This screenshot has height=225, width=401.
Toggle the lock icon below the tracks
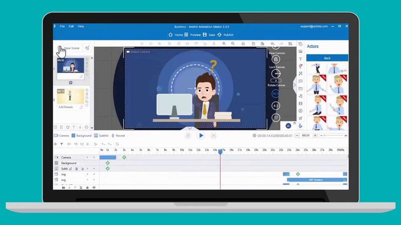click(x=87, y=187)
